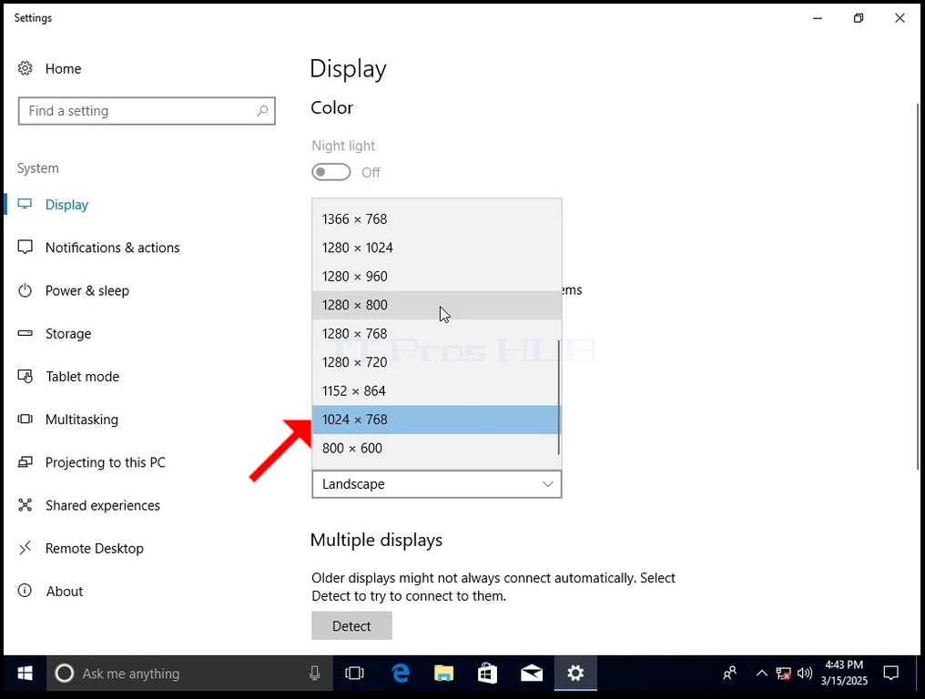Select 1280 × 960 resolution
Image resolution: width=925 pixels, height=699 pixels.
[435, 276]
